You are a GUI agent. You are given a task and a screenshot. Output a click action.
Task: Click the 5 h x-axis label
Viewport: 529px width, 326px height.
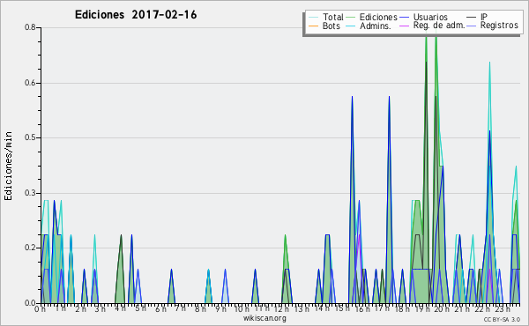coord(140,308)
